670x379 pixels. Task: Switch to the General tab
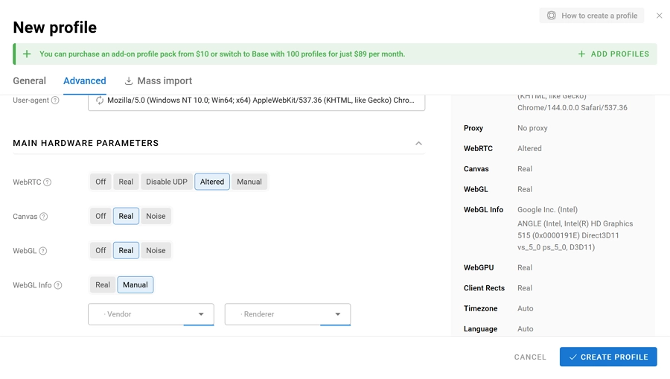point(30,81)
